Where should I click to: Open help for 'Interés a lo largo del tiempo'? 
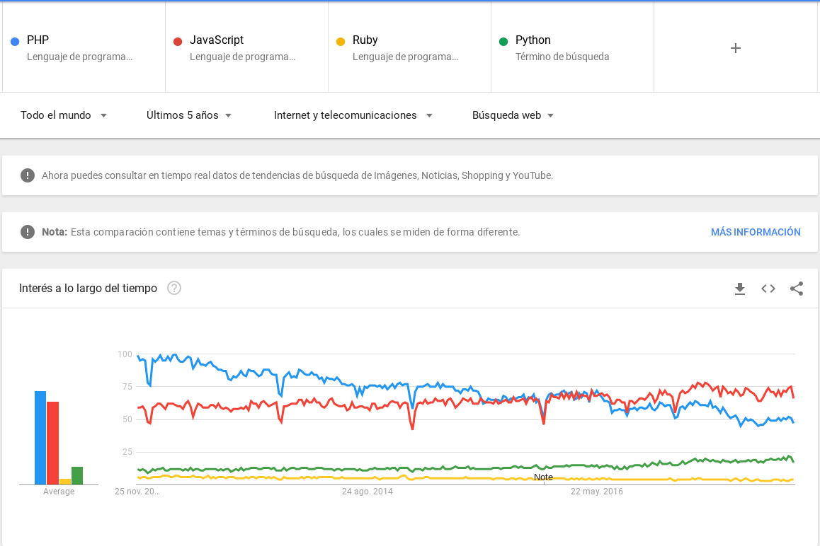(x=174, y=288)
